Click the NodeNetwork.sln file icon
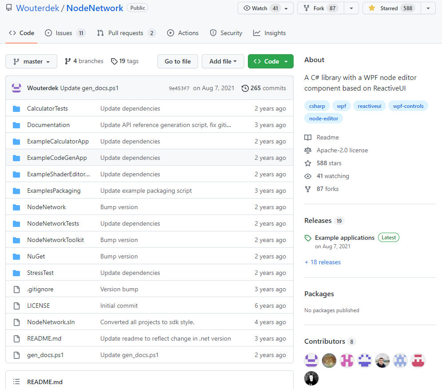This screenshot has width=442, height=389. (x=16, y=322)
